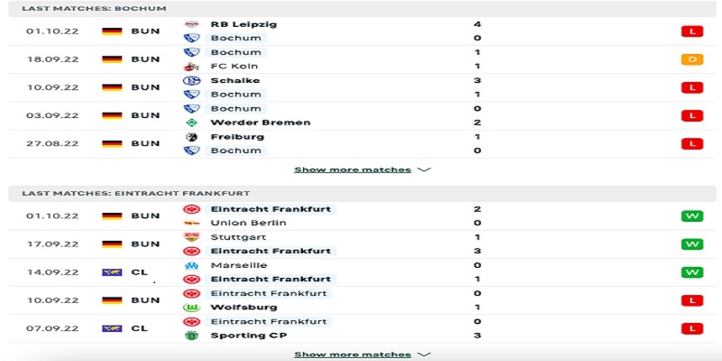
Task: Click the FC Koln club crest
Action: click(192, 67)
